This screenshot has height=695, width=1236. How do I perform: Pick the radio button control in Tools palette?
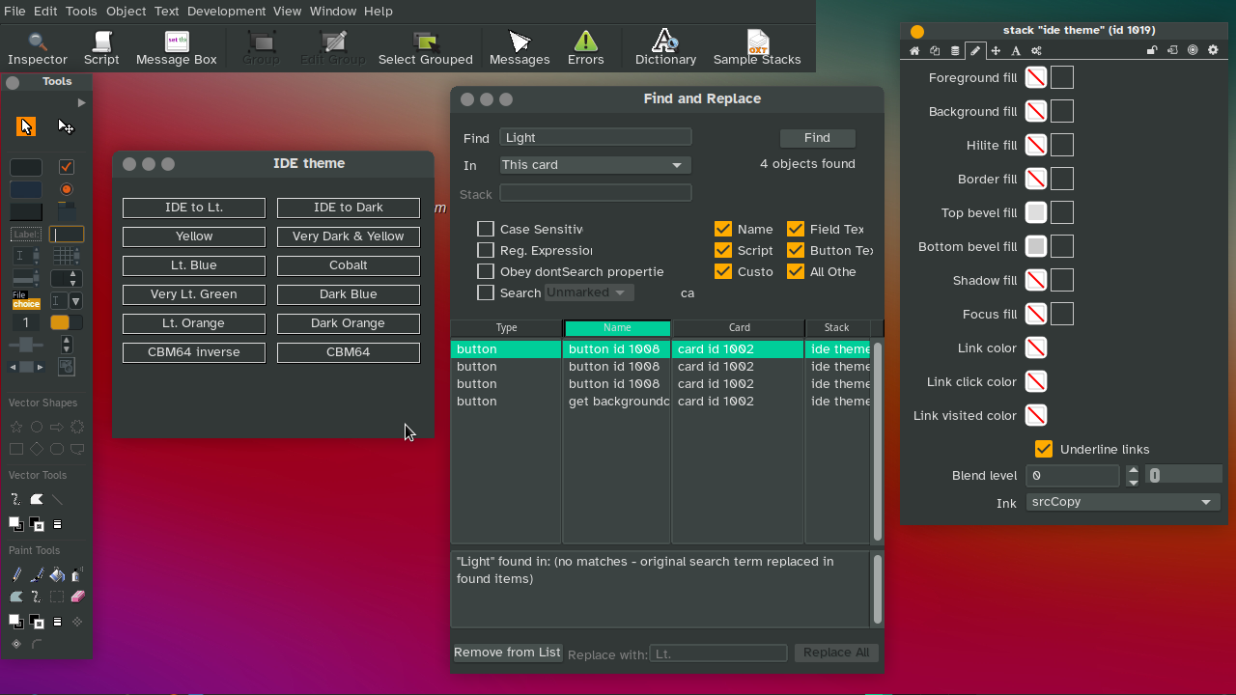pyautogui.click(x=67, y=189)
